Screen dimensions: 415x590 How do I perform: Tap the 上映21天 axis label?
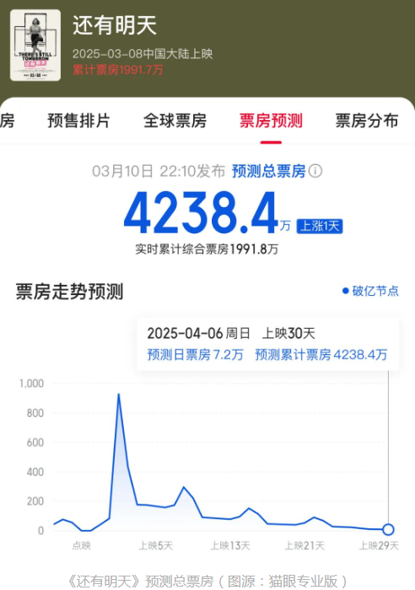tap(305, 545)
